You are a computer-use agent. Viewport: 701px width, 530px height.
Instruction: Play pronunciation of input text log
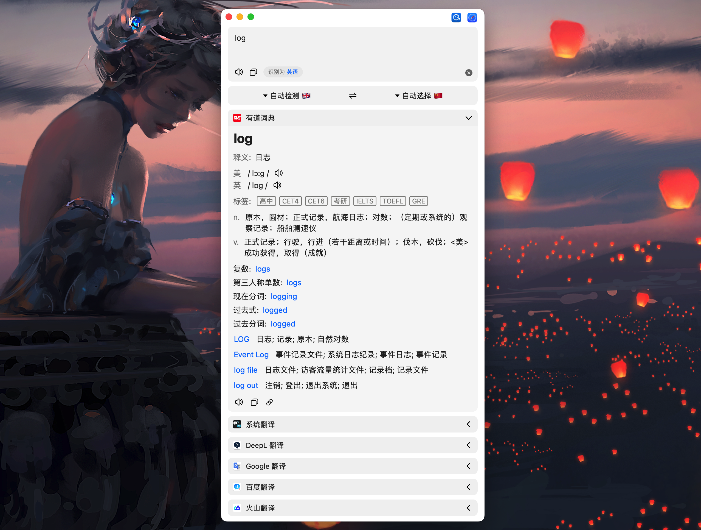coord(239,72)
